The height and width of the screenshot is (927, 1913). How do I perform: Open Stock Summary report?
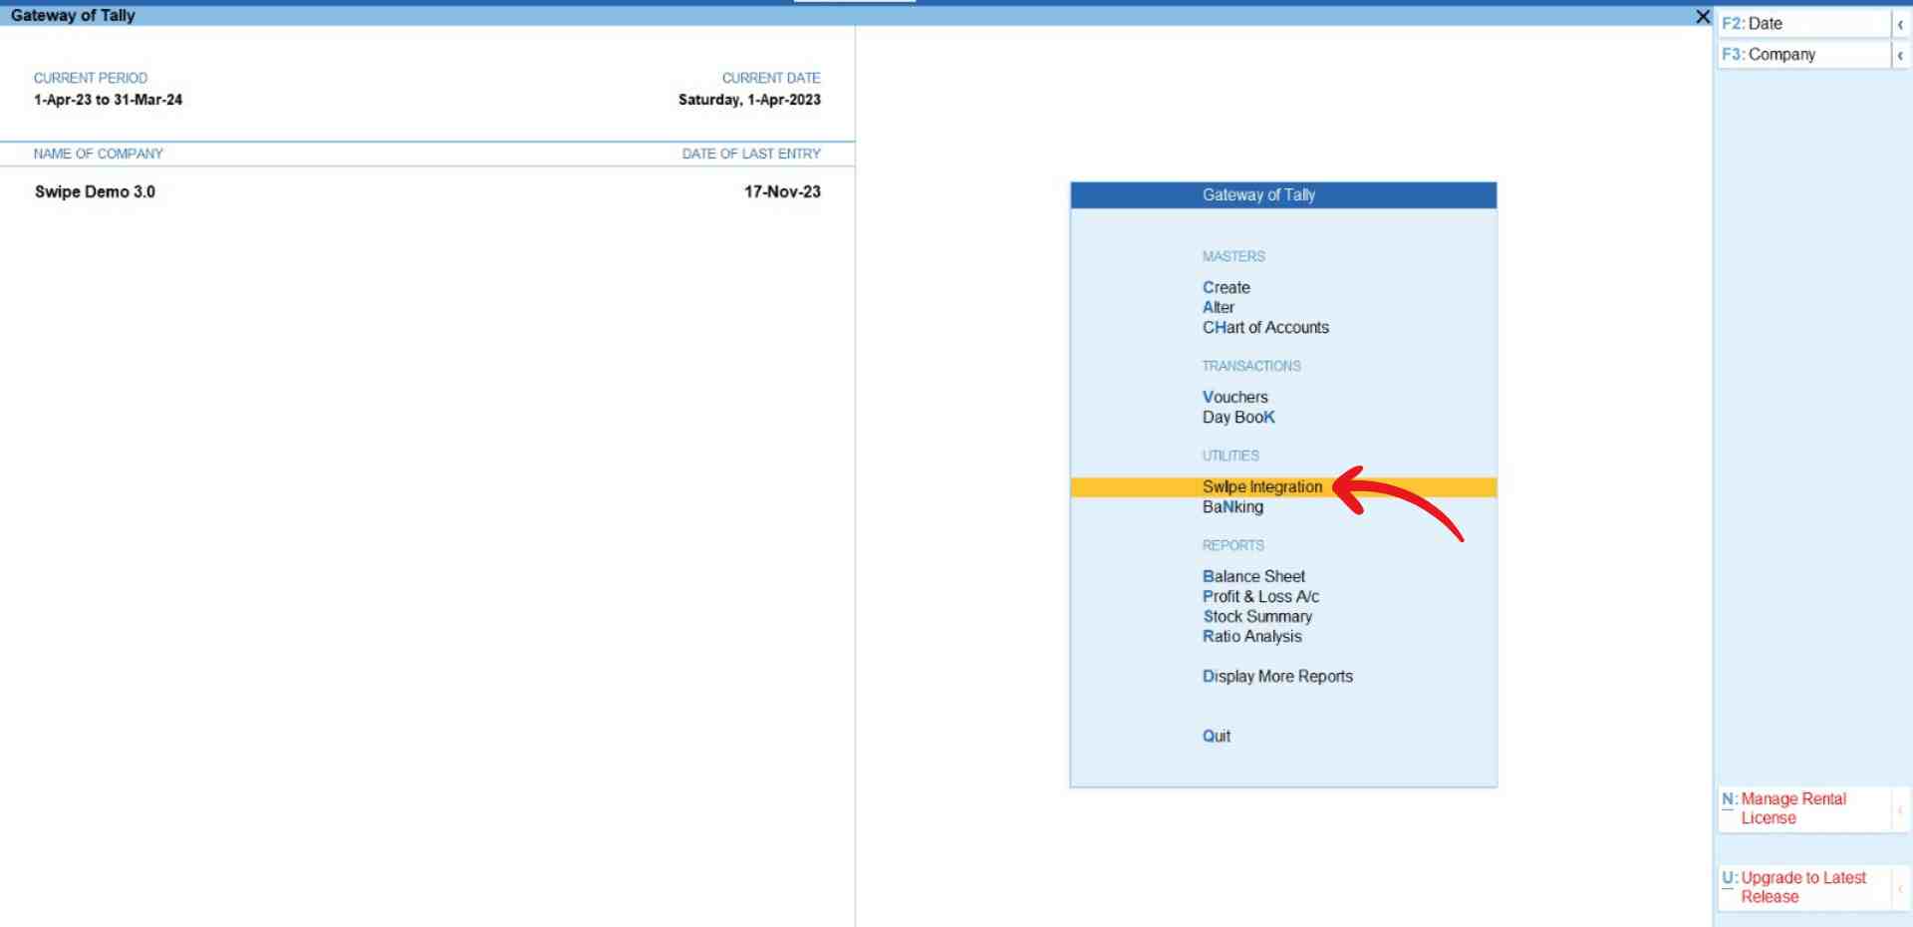click(x=1257, y=616)
